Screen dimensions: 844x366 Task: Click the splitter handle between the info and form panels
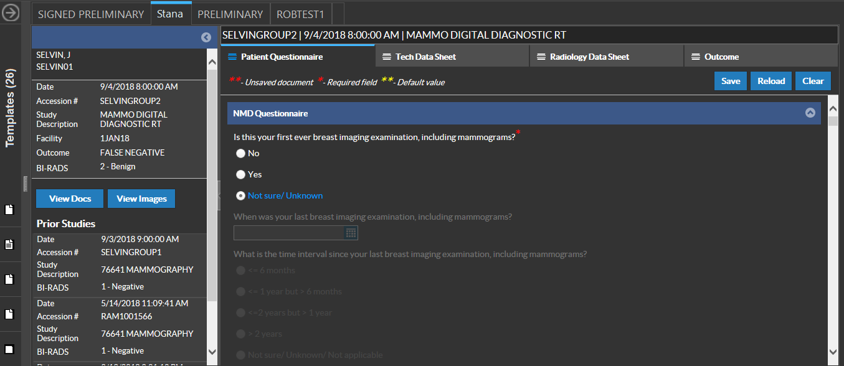[x=219, y=196]
